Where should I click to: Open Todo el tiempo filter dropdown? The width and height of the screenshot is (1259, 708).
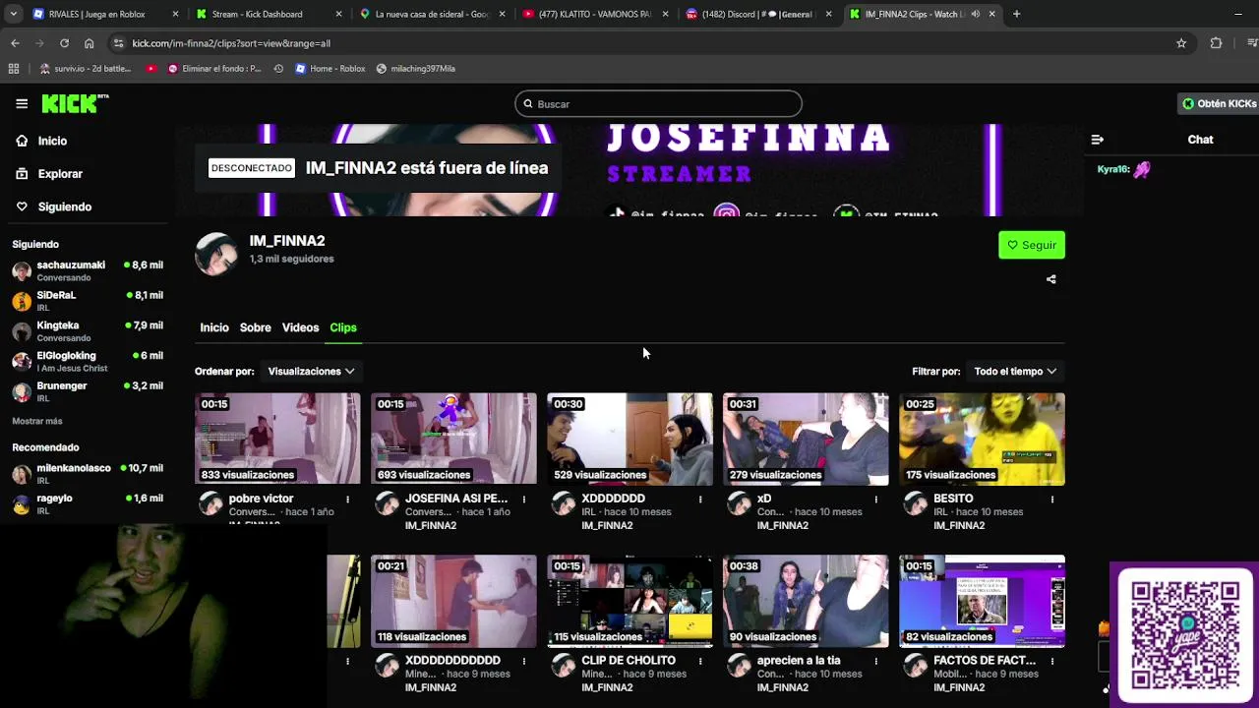pos(1015,372)
